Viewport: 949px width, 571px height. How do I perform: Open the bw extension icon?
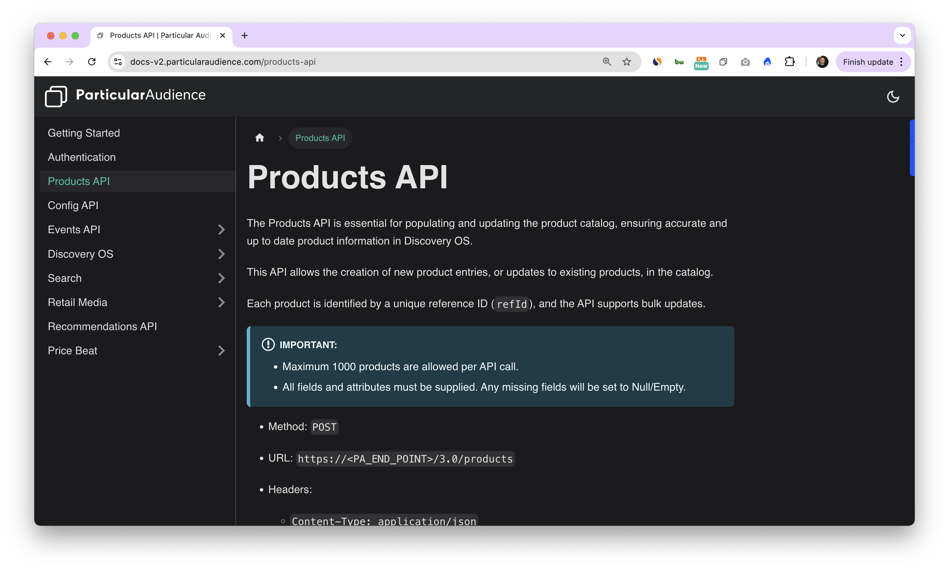click(679, 61)
